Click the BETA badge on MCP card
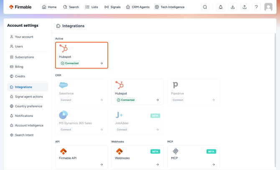This screenshot has width=280, height=170. pyautogui.click(x=211, y=152)
